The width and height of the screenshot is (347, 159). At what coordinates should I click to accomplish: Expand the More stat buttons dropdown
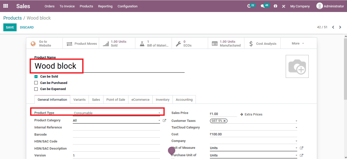[298, 44]
